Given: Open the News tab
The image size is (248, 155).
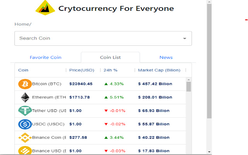Looking at the screenshot, I should point(166,57).
